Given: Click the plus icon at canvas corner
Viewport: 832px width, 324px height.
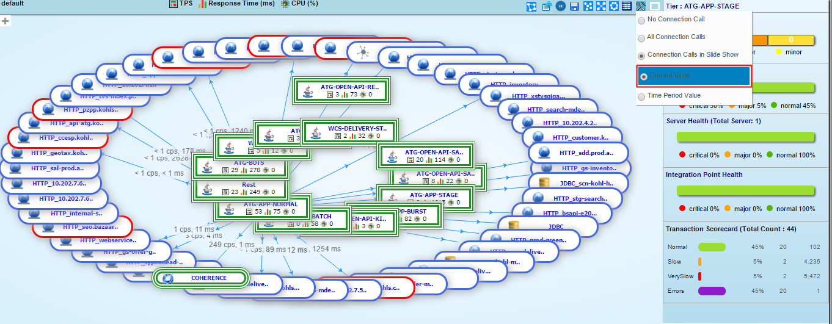Looking at the screenshot, I should [5, 21].
